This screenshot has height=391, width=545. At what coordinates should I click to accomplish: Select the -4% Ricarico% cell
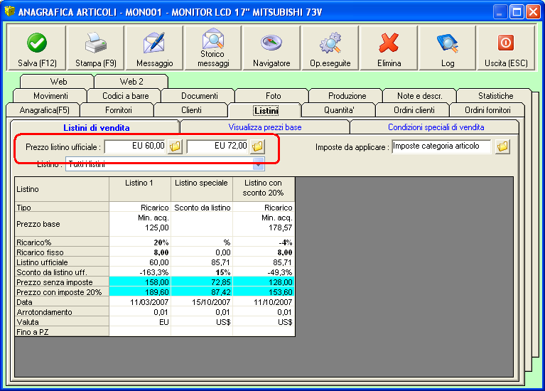point(264,242)
